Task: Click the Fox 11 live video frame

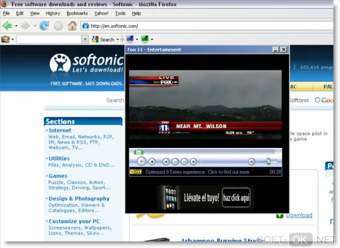Action: [x=205, y=105]
